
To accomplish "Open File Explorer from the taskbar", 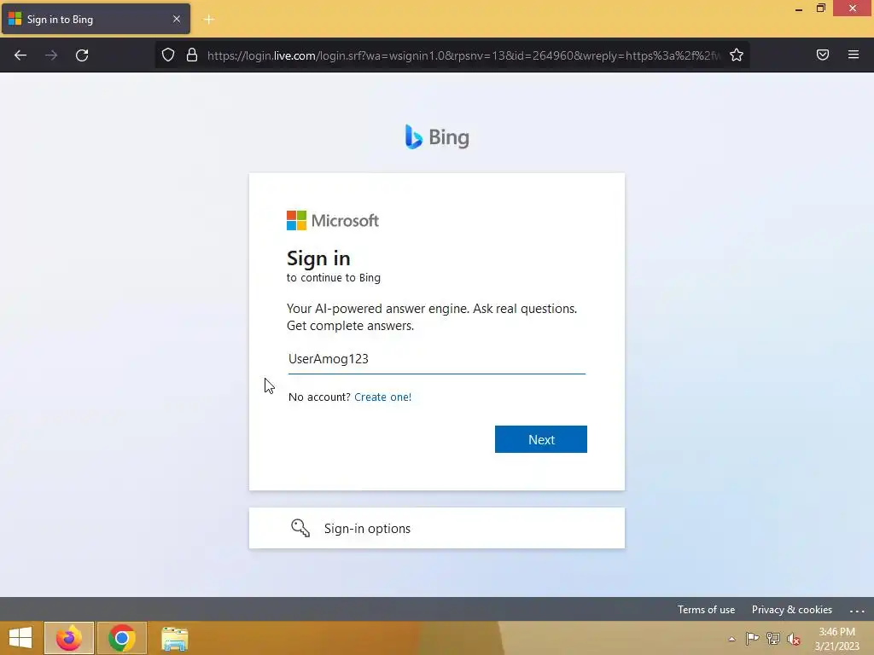I will (174, 638).
